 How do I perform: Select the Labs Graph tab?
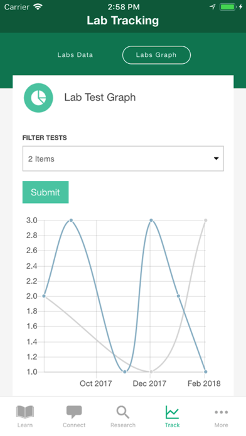[x=156, y=54]
